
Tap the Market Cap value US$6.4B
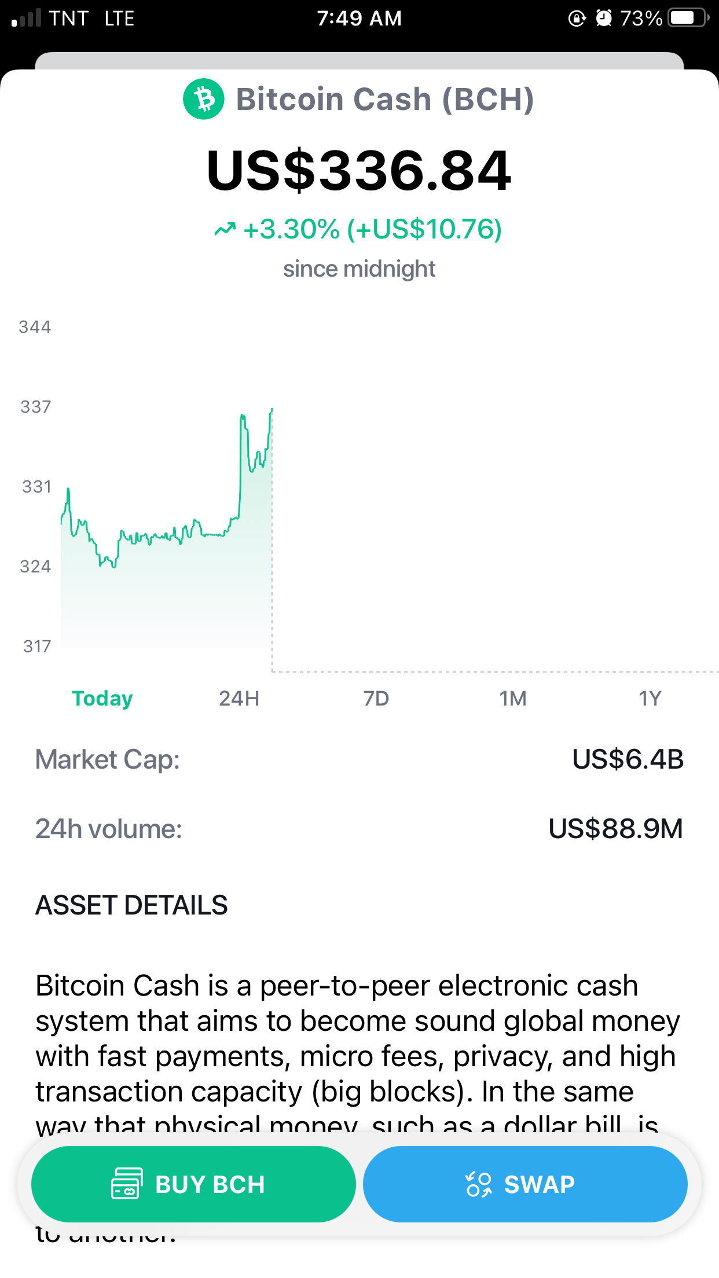coord(628,759)
